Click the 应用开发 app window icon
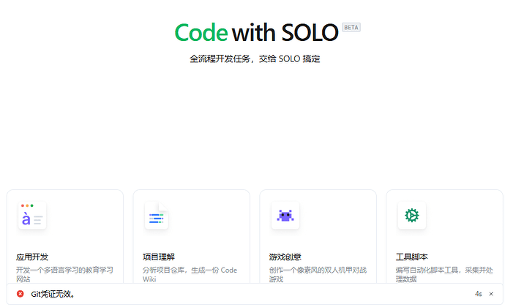Image resolution: width=505 pixels, height=307 pixels. pos(32,216)
